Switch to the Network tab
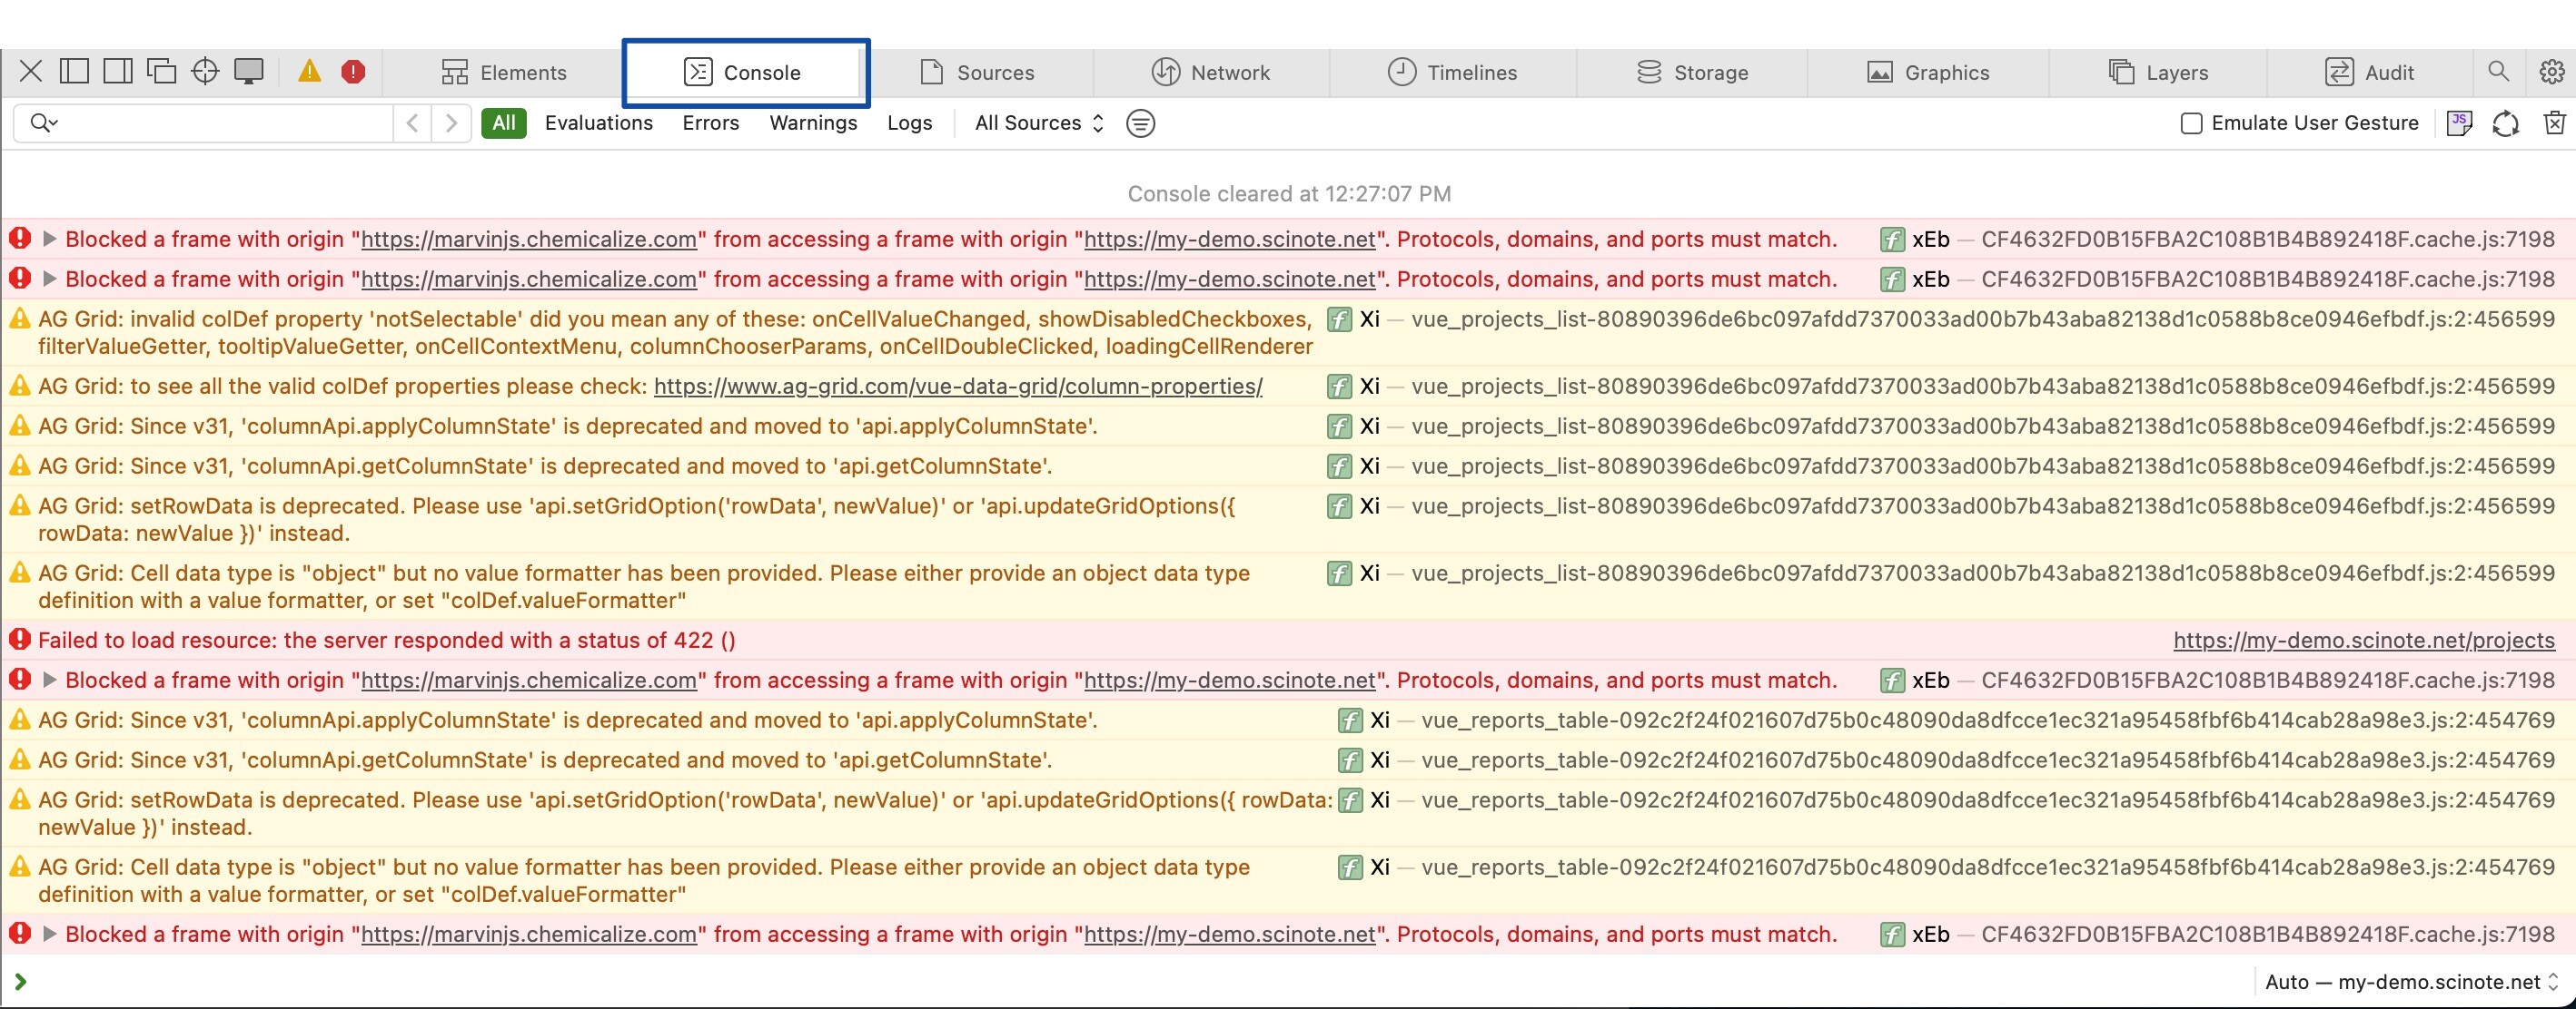 click(1210, 72)
